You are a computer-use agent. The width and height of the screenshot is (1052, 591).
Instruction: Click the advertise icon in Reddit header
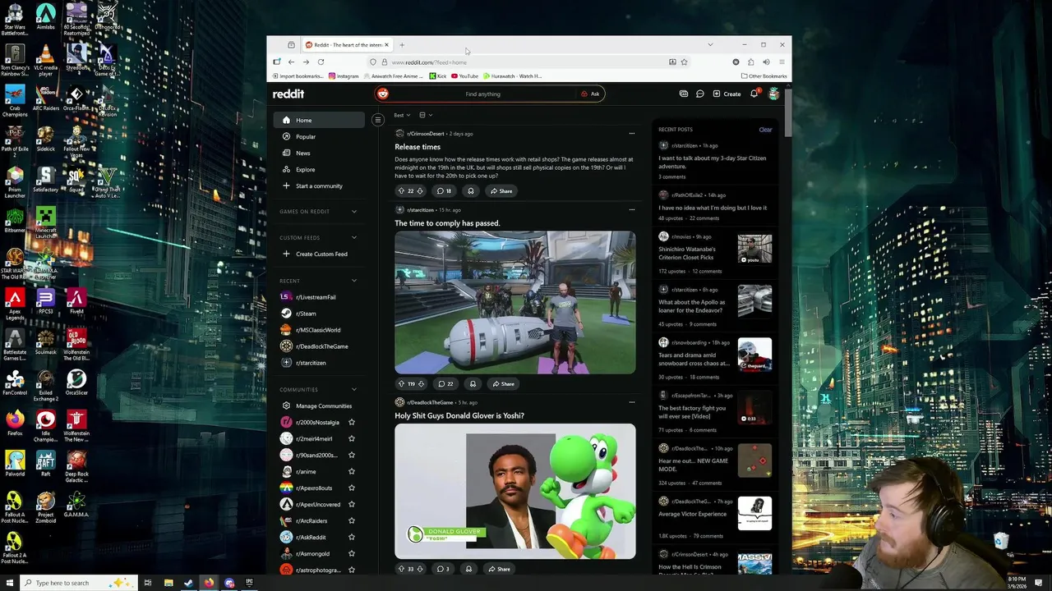point(684,94)
